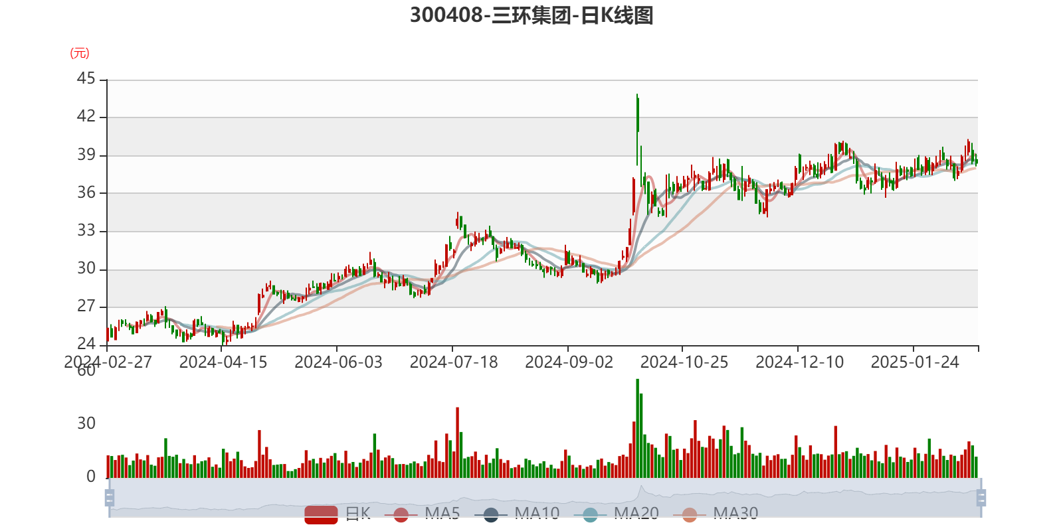Click the 39 price axis label
Screen dimensions: 1063x531
86,155
